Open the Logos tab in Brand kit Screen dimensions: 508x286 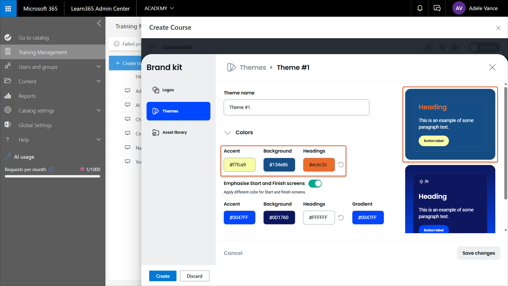[x=168, y=90]
